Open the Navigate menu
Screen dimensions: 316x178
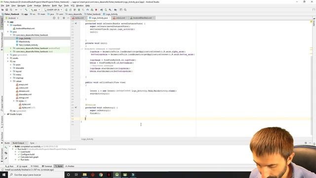pyautogui.click(x=21, y=5)
